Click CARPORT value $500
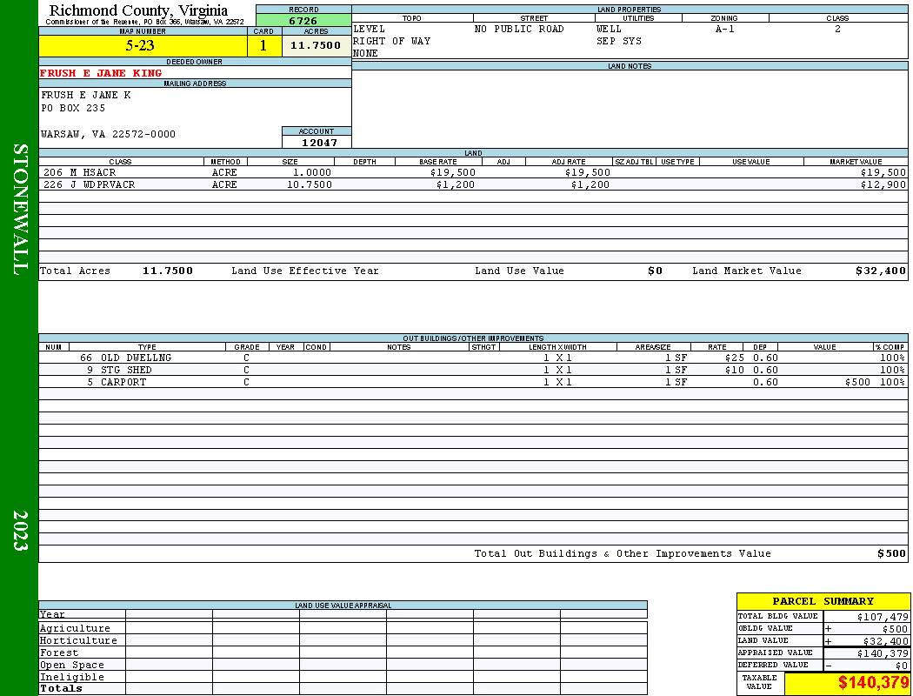This screenshot has width=913, height=696. click(x=857, y=383)
